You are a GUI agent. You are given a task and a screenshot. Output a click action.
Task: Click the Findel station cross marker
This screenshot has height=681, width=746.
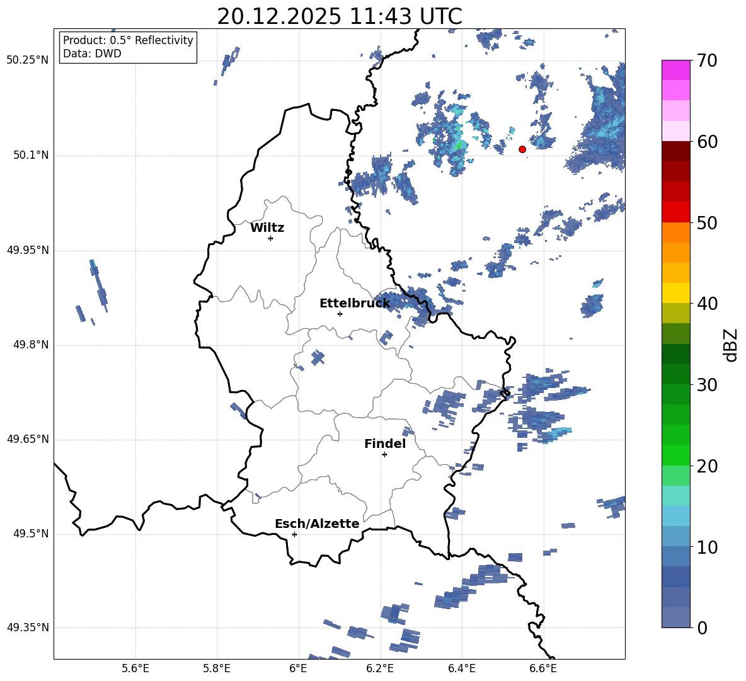[384, 455]
